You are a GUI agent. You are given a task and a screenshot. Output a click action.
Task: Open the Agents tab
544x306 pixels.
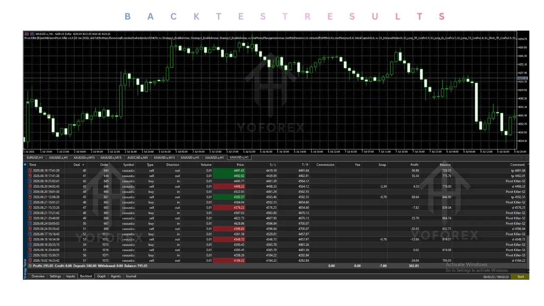116,276
